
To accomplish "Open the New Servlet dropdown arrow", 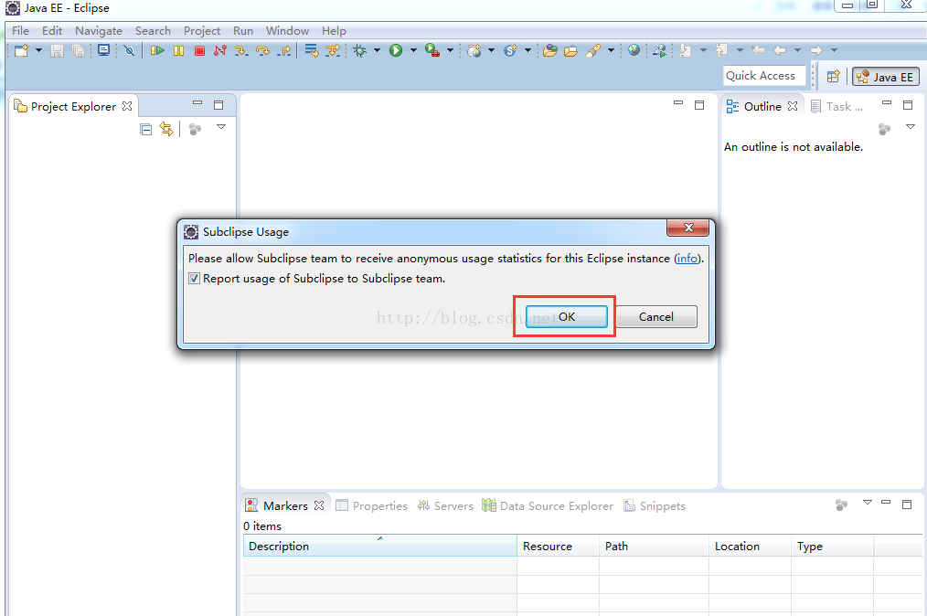I will (x=527, y=51).
